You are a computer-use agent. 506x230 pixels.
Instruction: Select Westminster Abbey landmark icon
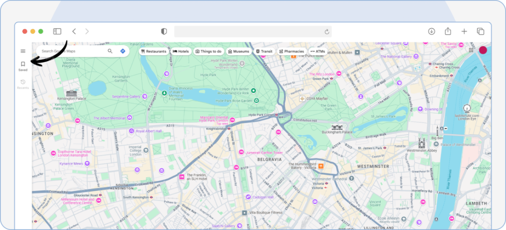pos(422,143)
